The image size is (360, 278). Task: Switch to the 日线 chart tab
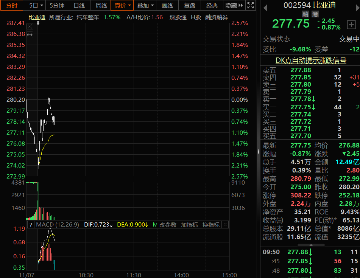click(x=79, y=6)
